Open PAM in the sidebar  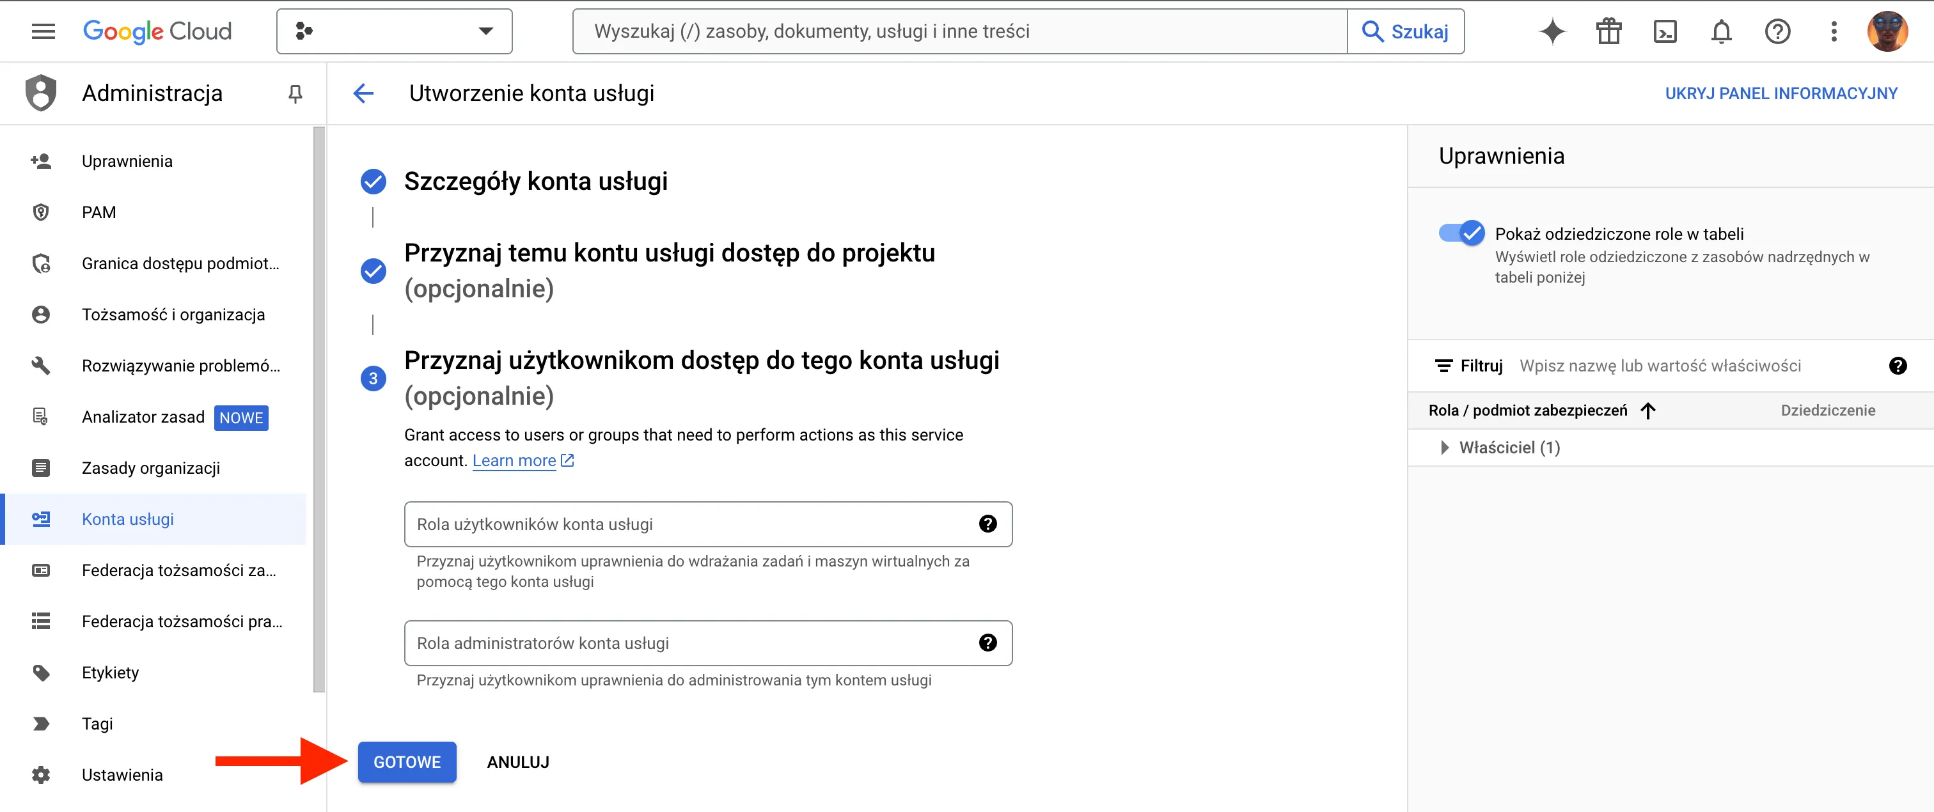coord(153,212)
